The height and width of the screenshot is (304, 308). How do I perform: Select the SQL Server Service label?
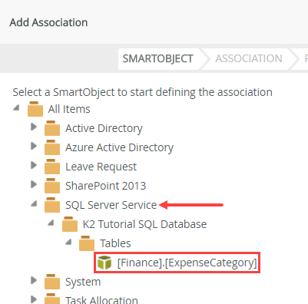(x=111, y=205)
